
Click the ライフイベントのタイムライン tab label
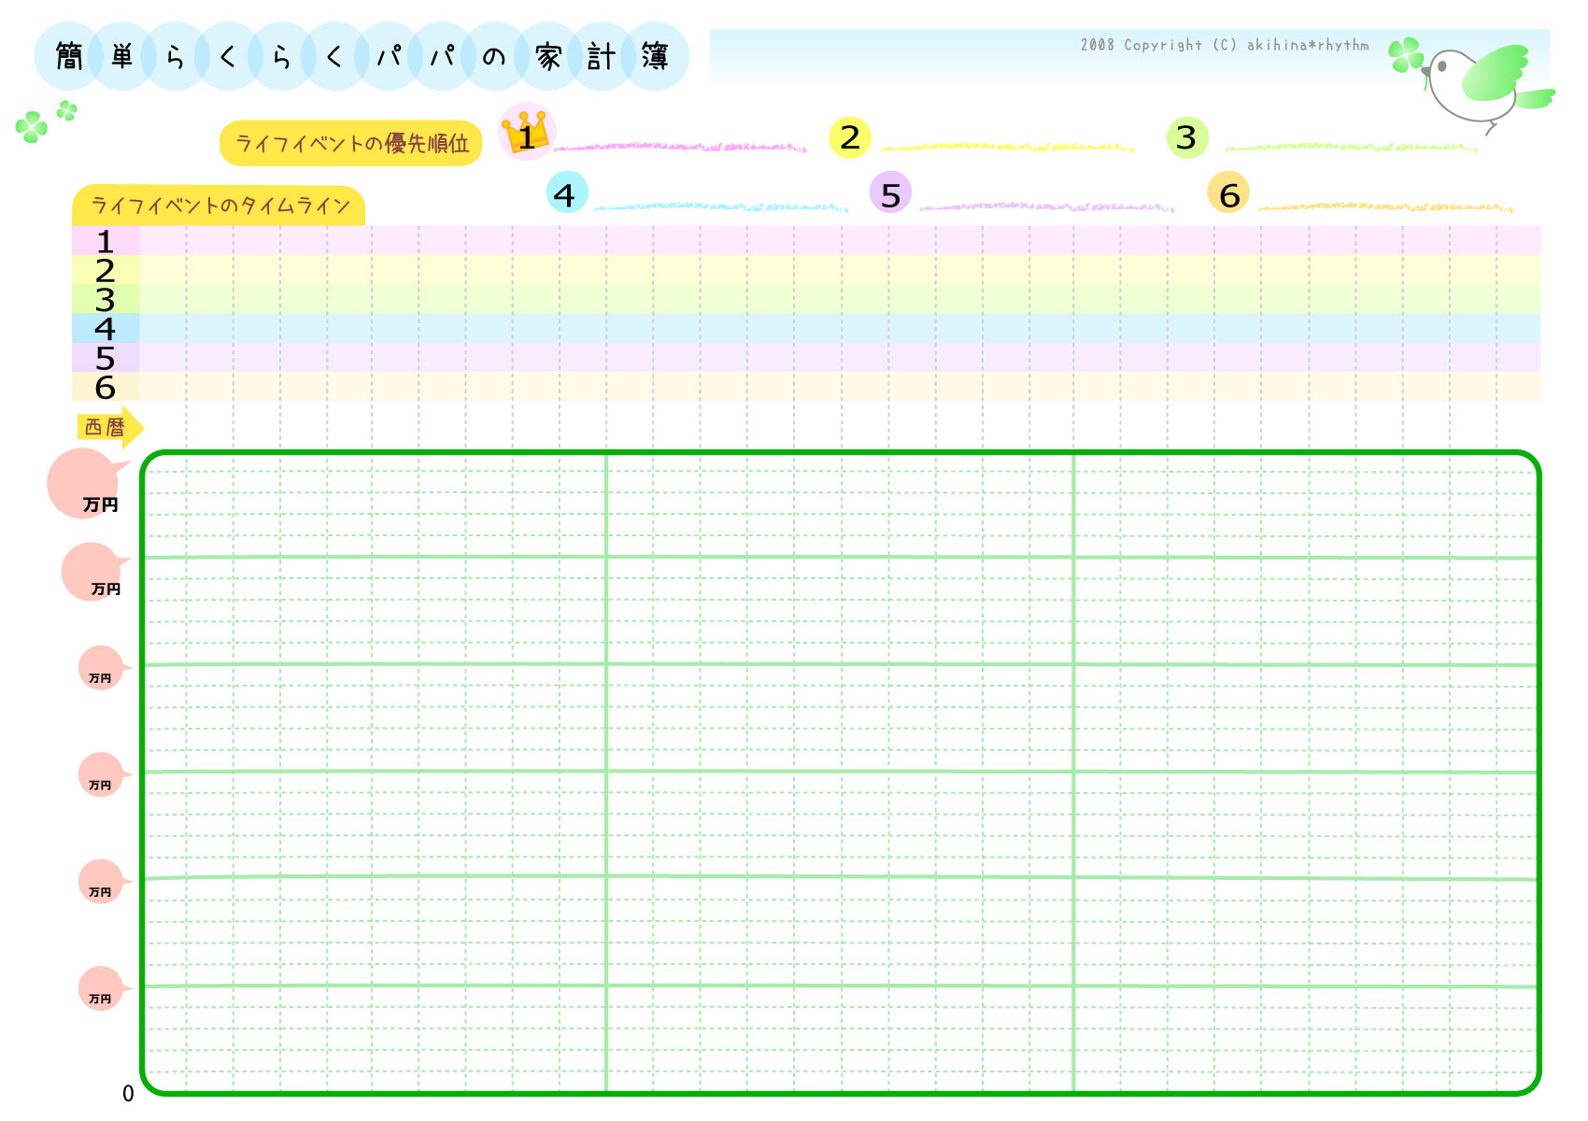click(x=219, y=206)
